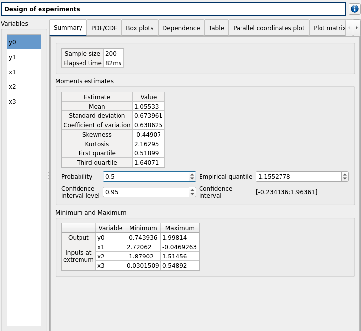This screenshot has height=331, width=361.
Task: Select variable x3 in Variables list
Action: [x=13, y=102]
